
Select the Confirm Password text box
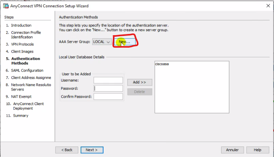click(108, 96)
